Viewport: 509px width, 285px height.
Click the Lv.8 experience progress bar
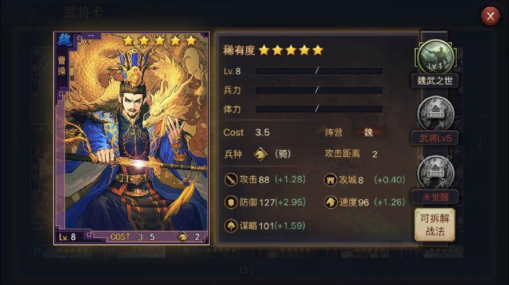point(319,71)
